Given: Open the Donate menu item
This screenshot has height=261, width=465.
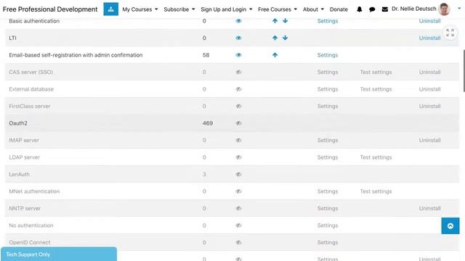Looking at the screenshot, I should [339, 9].
